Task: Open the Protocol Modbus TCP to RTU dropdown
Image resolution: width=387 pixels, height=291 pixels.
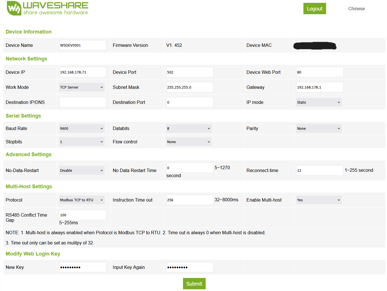Action: pos(82,200)
